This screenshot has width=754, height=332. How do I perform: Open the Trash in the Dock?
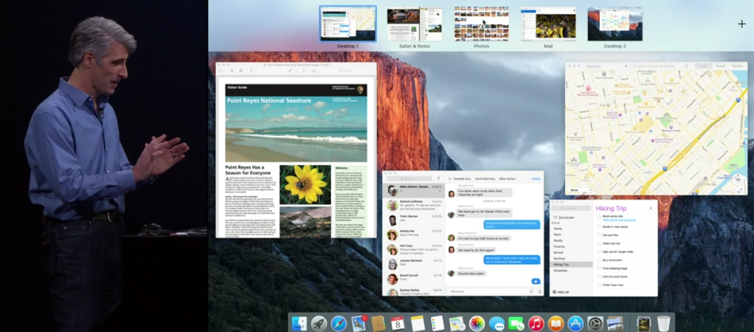click(663, 323)
